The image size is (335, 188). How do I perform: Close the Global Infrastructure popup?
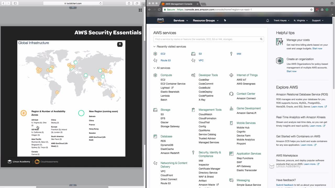[120, 44]
